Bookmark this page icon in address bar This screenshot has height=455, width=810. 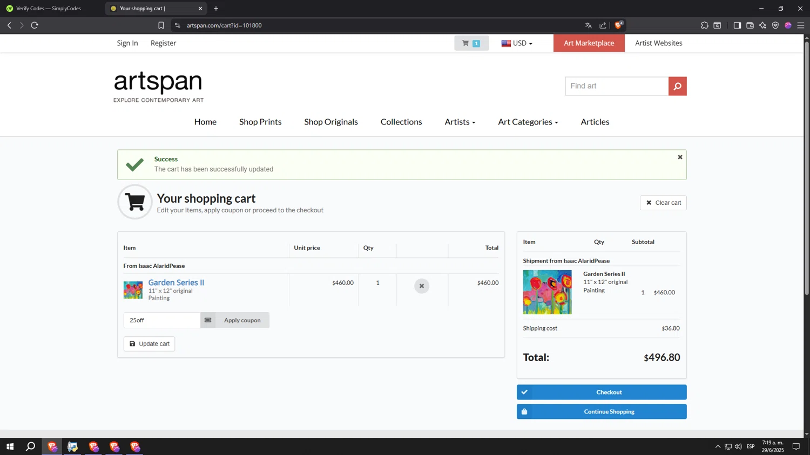161,25
